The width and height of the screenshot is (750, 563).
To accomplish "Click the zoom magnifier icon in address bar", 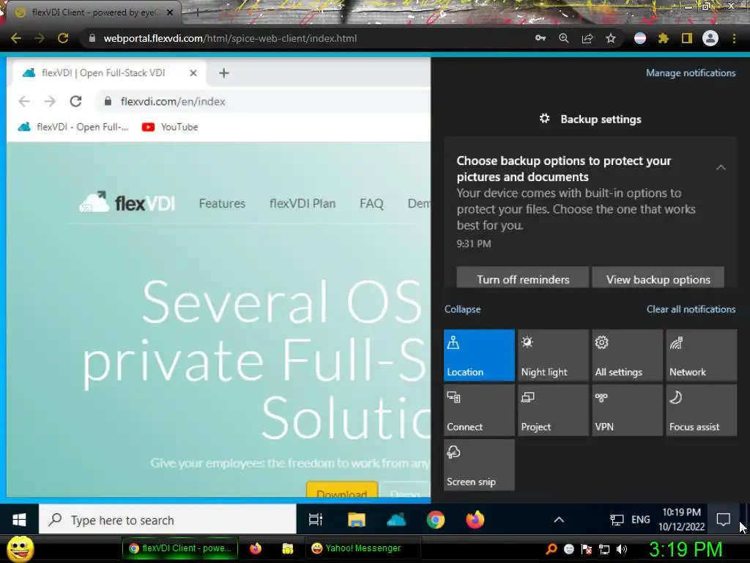I will (x=564, y=38).
